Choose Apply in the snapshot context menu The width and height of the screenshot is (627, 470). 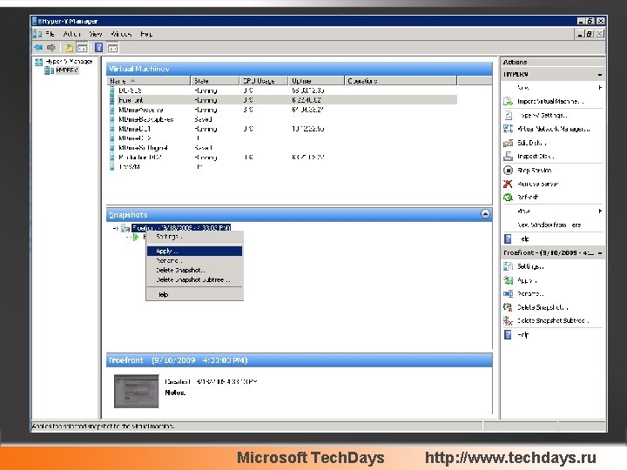(194, 251)
